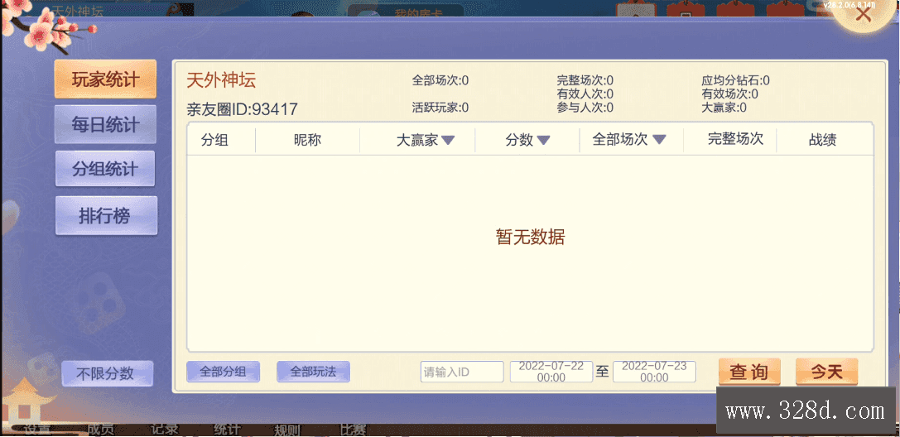
Task: Click the 昵称 column header
Action: pyautogui.click(x=307, y=140)
